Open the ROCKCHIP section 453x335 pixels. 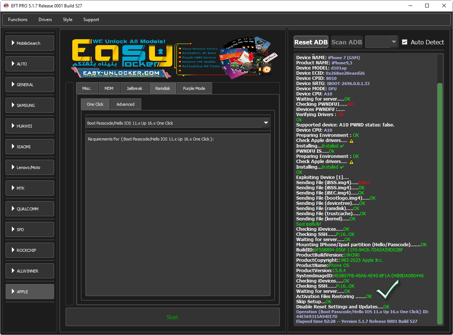(x=30, y=250)
